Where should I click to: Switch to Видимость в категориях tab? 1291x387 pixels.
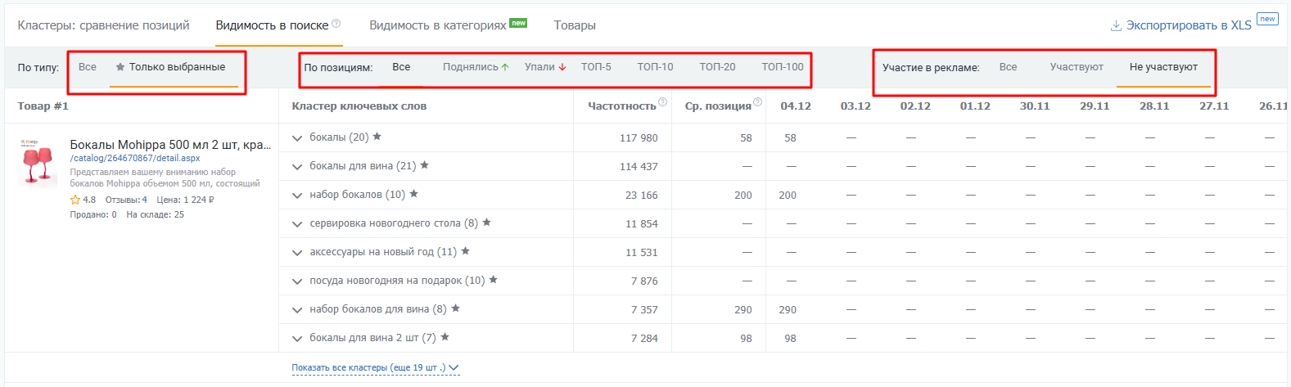coord(438,25)
